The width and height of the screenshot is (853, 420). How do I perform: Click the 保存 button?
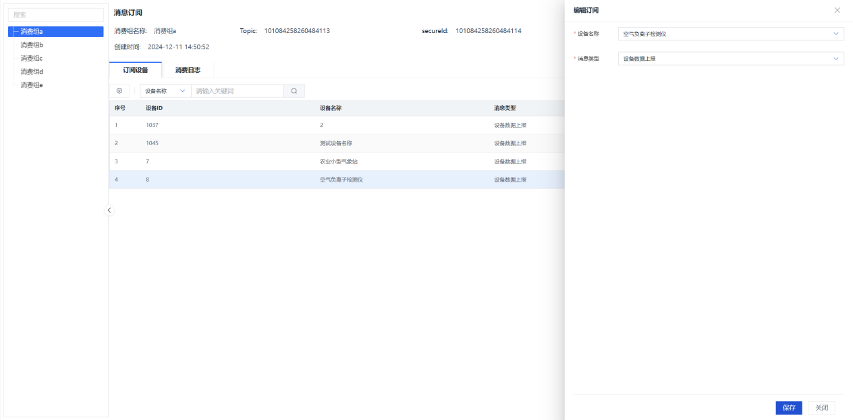coord(789,408)
